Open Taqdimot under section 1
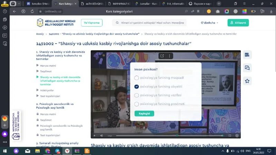 tap(46, 71)
